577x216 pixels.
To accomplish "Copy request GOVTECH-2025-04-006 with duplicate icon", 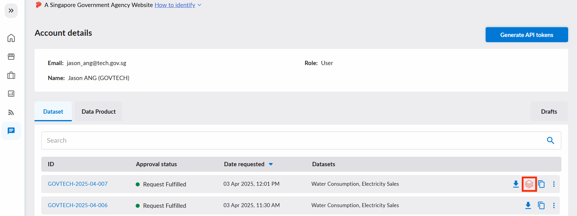I will pyautogui.click(x=541, y=205).
